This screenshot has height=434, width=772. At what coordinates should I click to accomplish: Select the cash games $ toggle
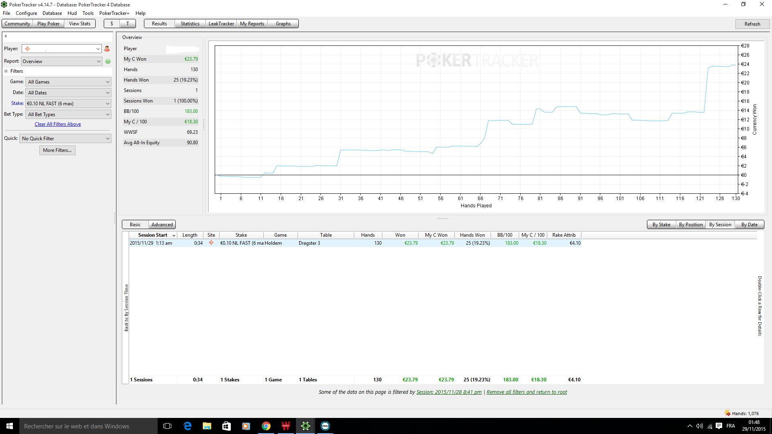tap(112, 24)
